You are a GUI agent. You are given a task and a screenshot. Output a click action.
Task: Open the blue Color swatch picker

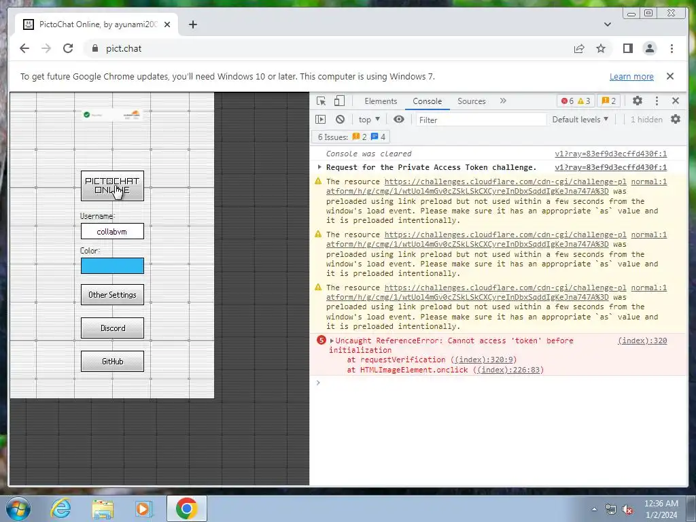coord(112,266)
